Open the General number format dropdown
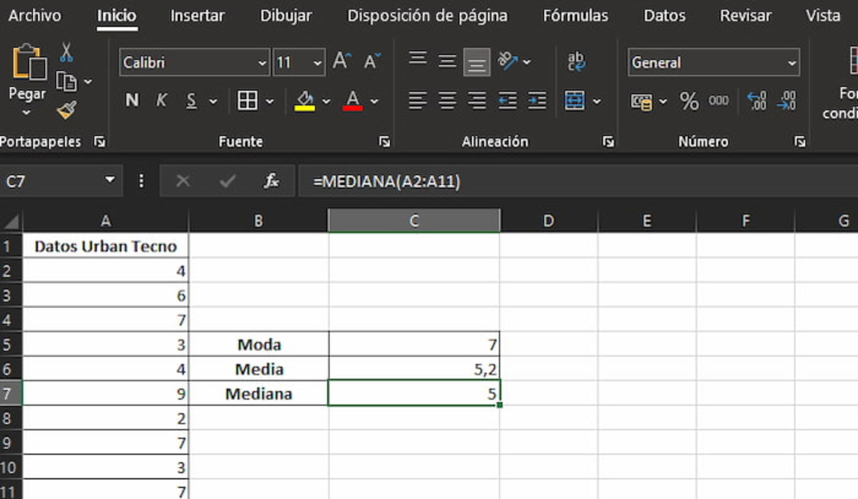858x499 pixels. point(792,63)
